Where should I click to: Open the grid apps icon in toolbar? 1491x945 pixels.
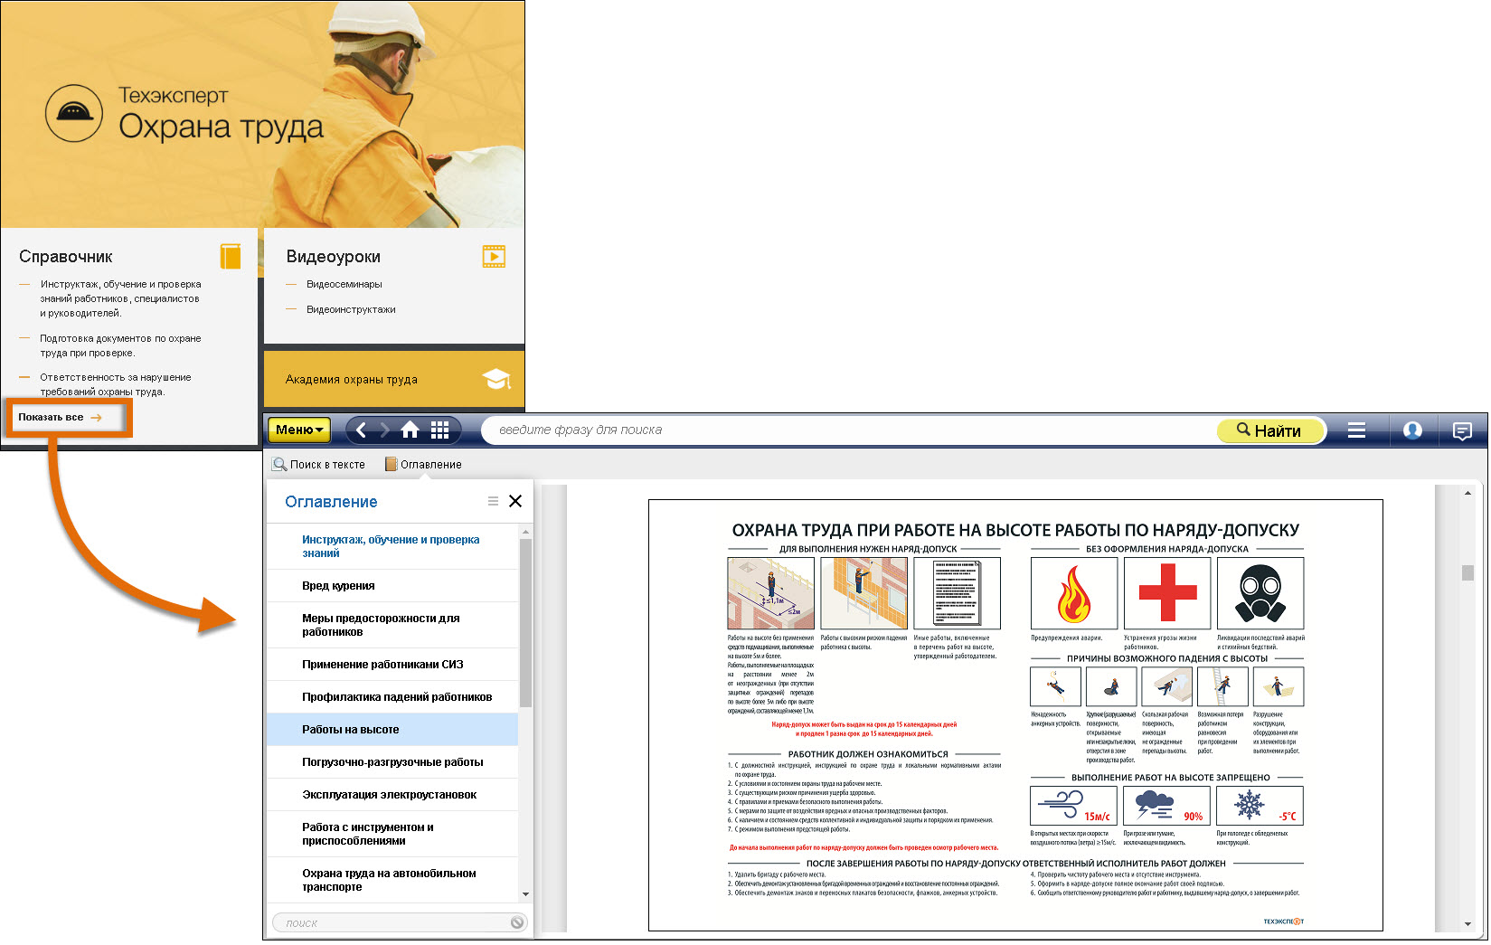point(439,430)
